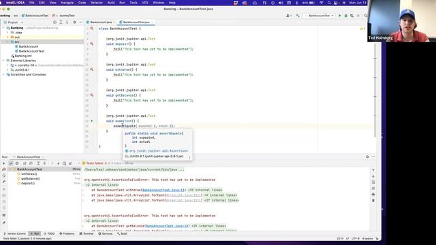Click Rerun icon in Run tool window
436x245 pixels.
(x=4, y=163)
